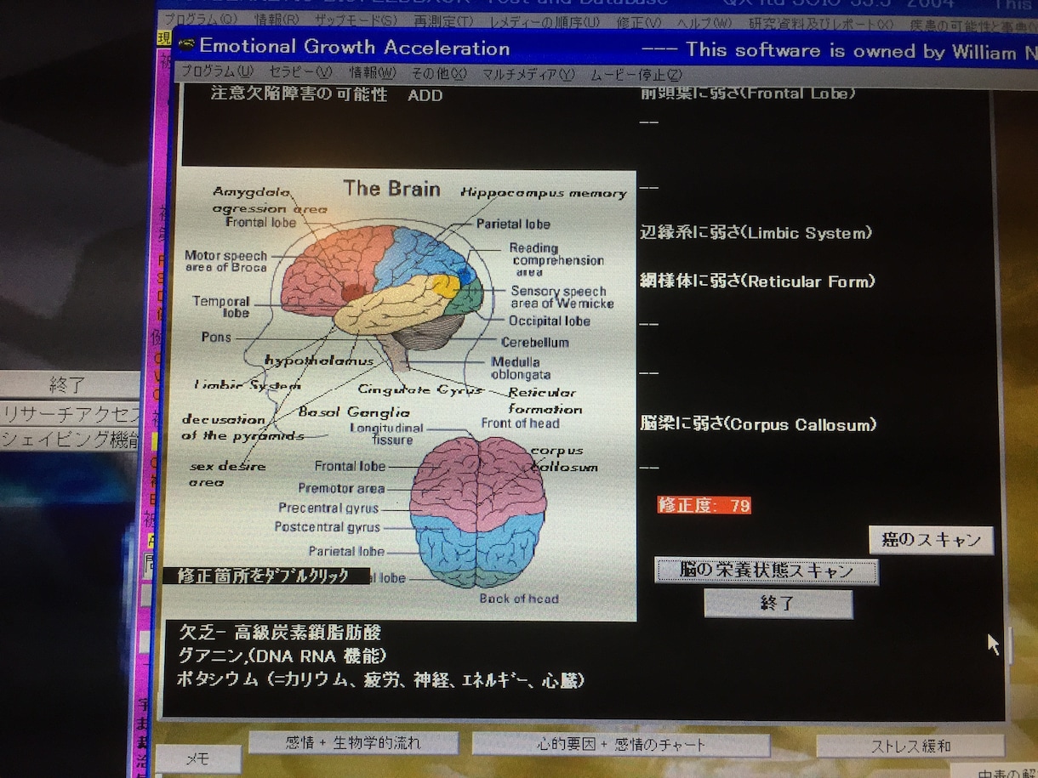Open the プログラム(U) menu in front window
The height and width of the screenshot is (778, 1038).
pyautogui.click(x=218, y=73)
